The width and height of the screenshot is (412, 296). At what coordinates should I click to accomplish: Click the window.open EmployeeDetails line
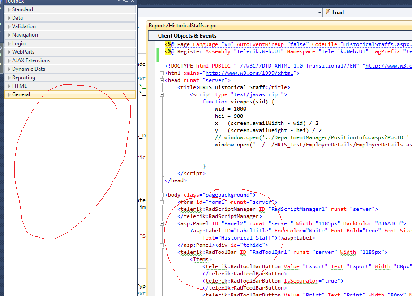click(313, 145)
